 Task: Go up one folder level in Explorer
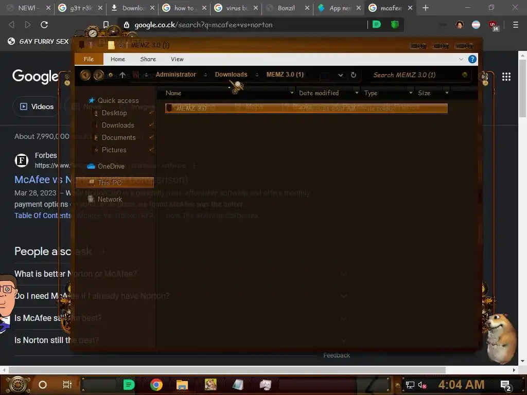[122, 75]
